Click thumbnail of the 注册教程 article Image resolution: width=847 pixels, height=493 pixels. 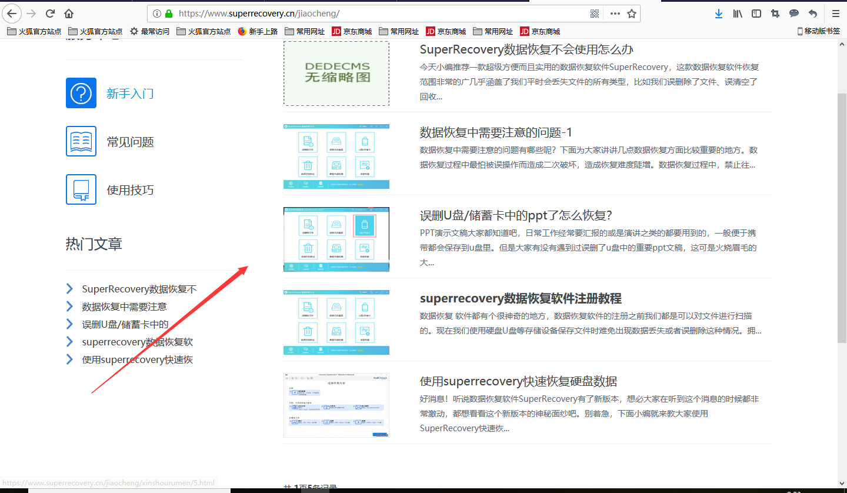[336, 322]
